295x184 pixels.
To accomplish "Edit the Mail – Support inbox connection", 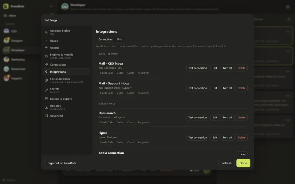I will (215, 88).
